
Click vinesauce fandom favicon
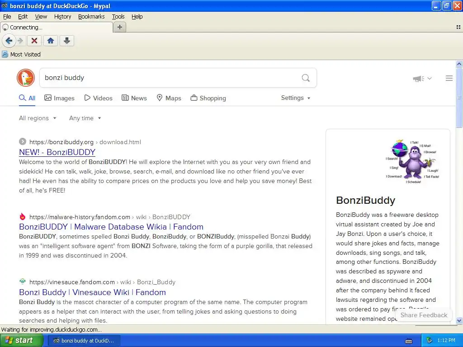pos(23,281)
